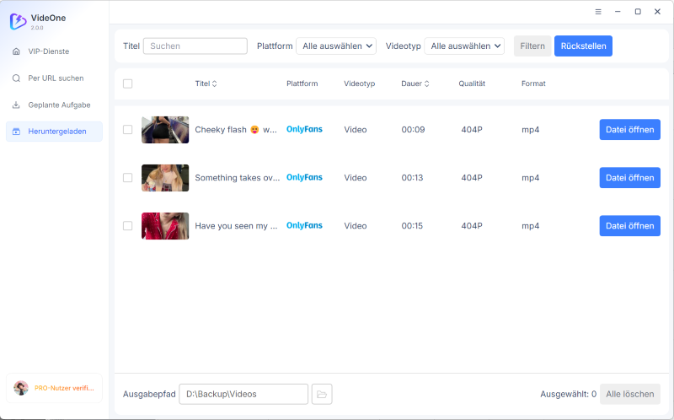This screenshot has height=420, width=674.
Task: Sort by Titel column arrows
Action: pyautogui.click(x=215, y=83)
